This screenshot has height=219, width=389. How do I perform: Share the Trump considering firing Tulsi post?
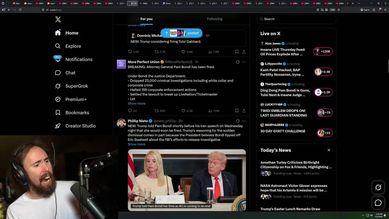(244, 52)
